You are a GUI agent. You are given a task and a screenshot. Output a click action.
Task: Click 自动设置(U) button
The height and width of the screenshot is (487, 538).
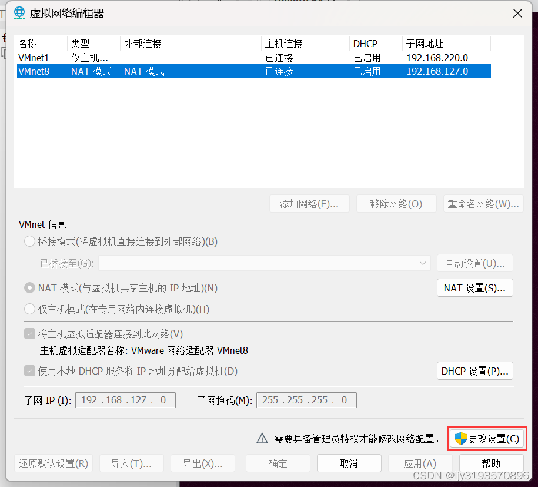[x=475, y=263]
